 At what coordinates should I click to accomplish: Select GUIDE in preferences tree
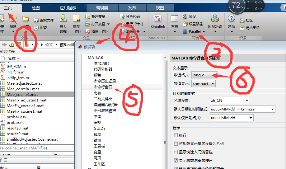[x=99, y=128]
